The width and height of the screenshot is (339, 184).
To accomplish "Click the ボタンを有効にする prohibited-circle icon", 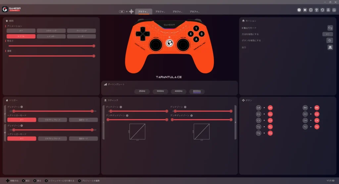I will [x=329, y=40].
